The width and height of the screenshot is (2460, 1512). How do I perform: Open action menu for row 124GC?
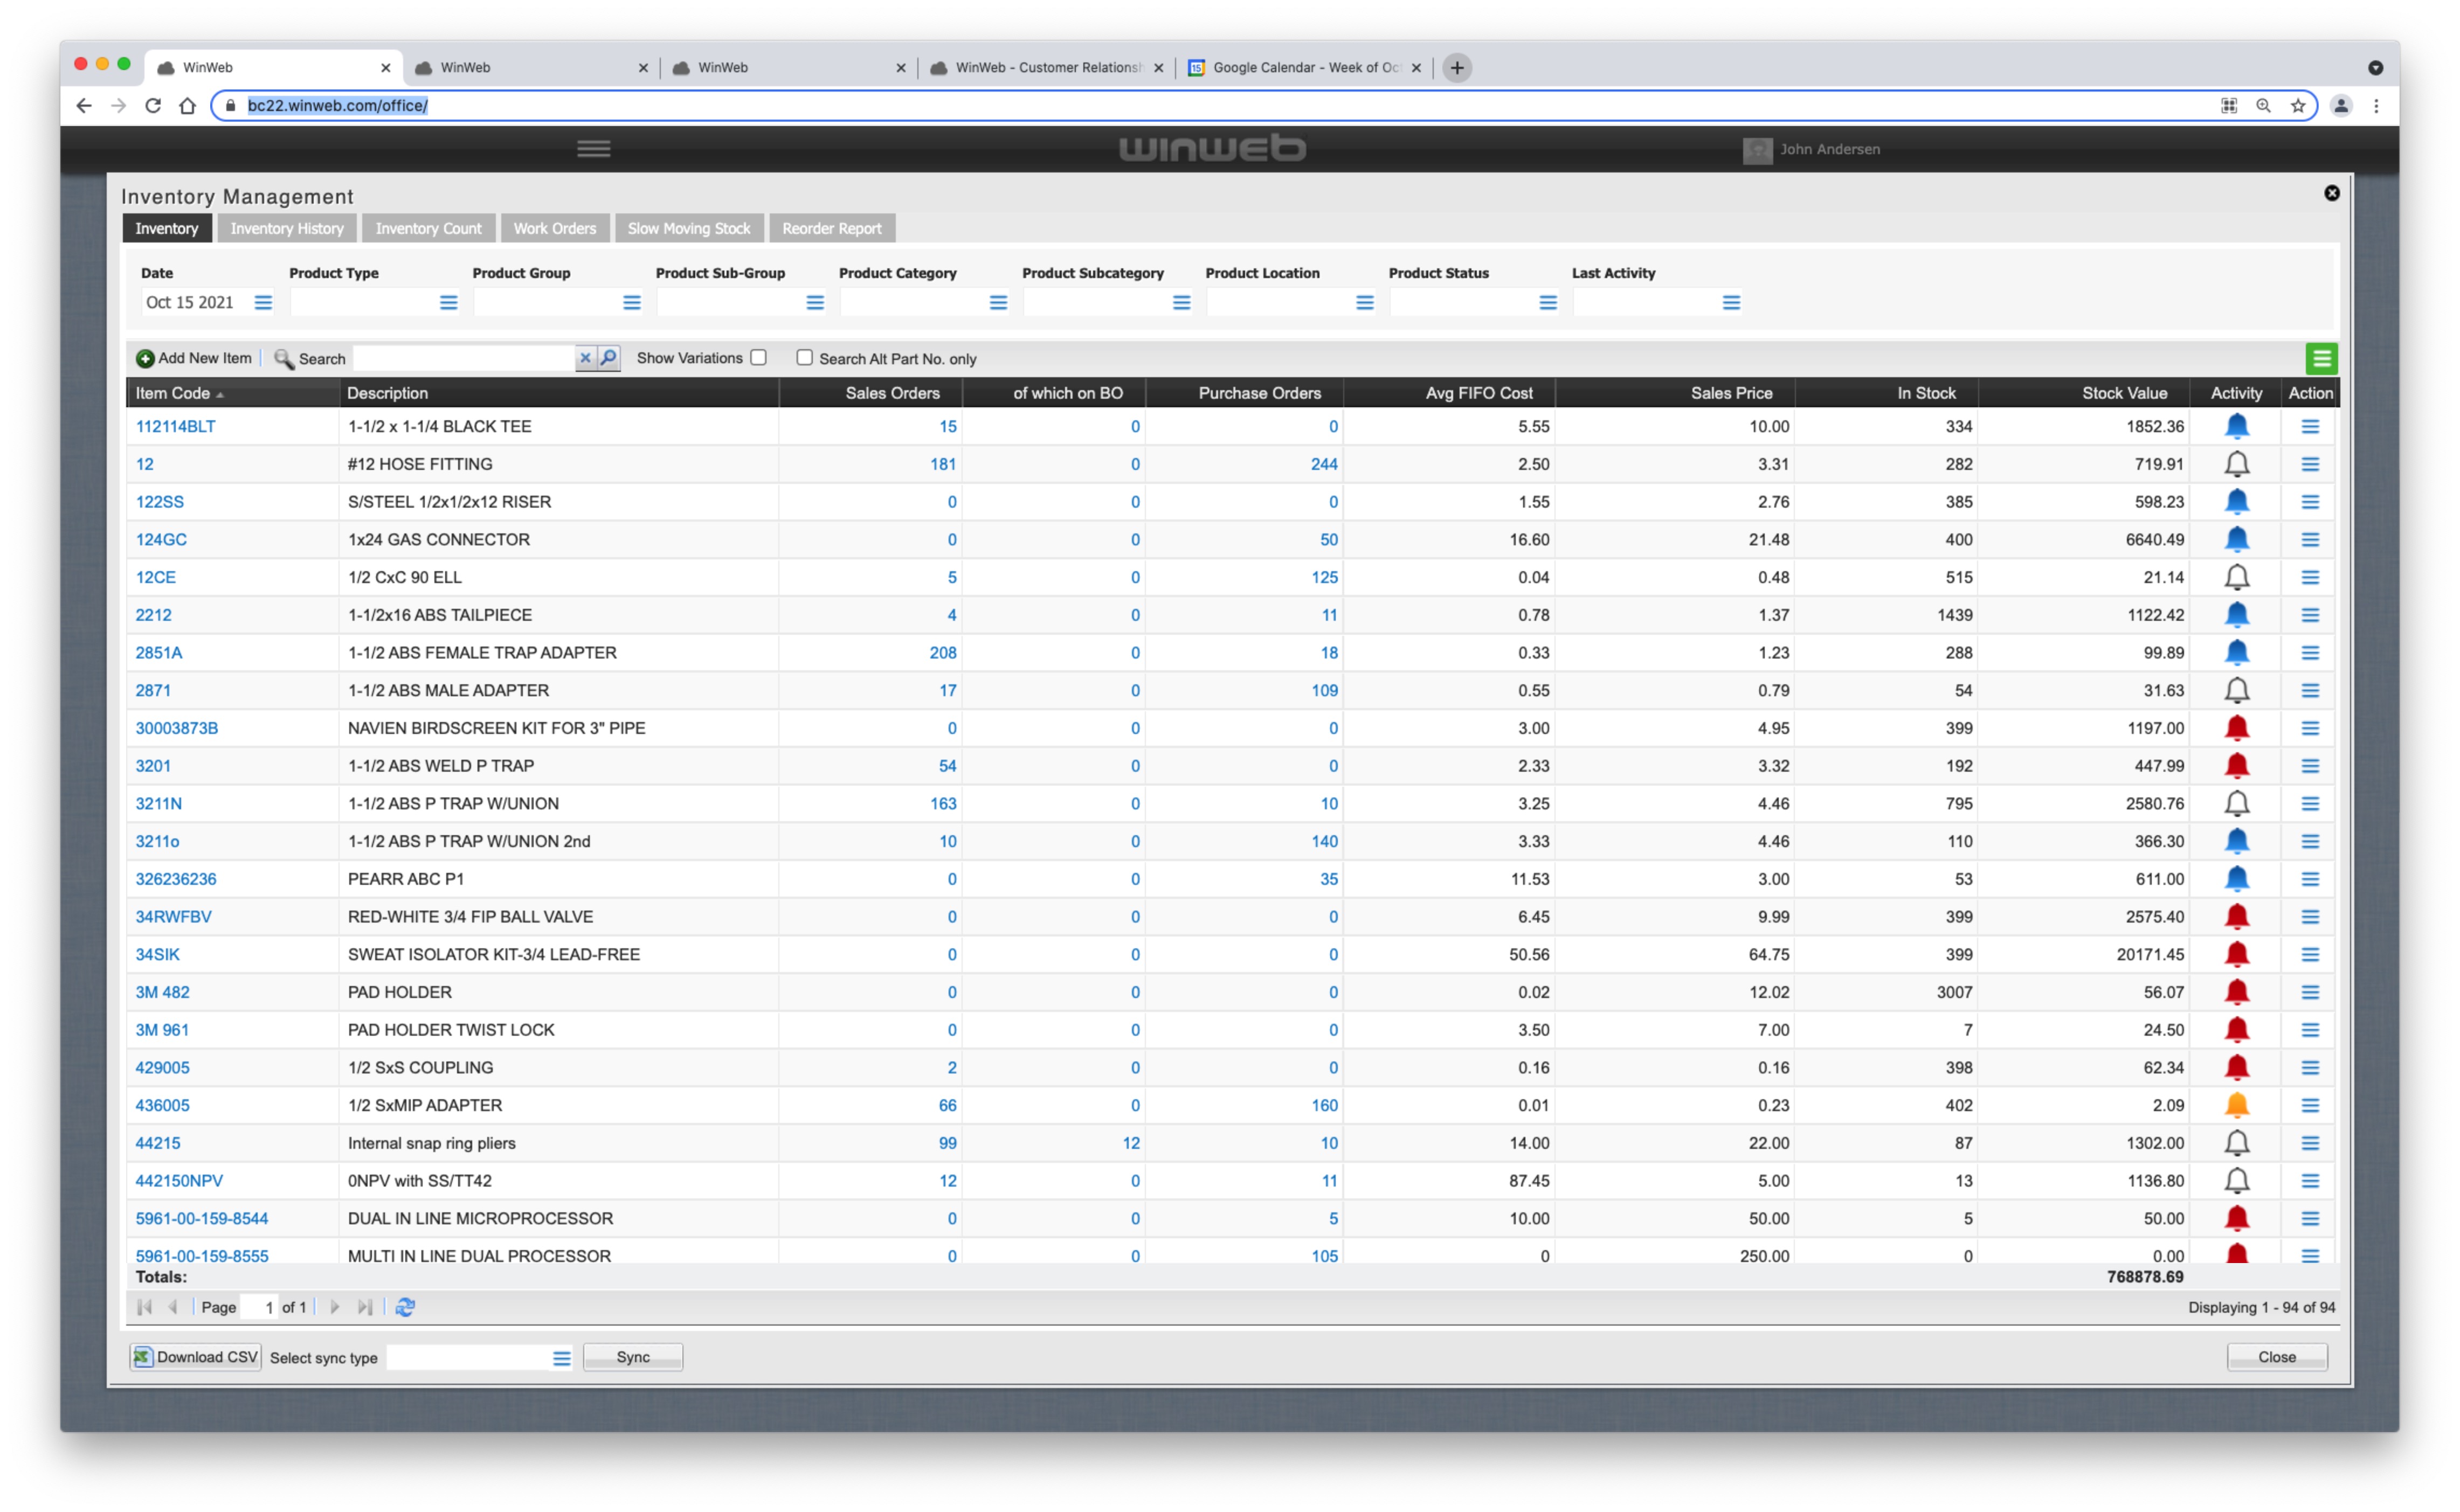coord(2309,539)
